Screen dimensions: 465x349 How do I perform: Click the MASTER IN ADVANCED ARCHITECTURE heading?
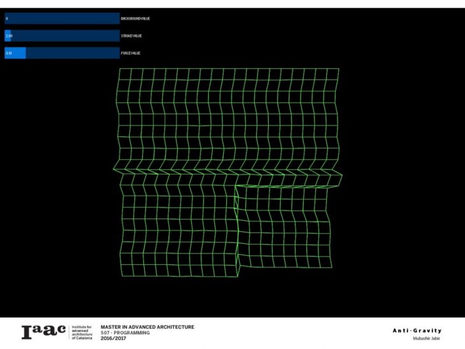coord(147,327)
